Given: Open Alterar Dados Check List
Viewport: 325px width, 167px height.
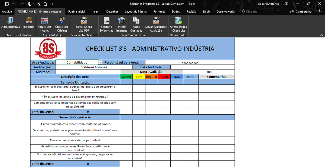Looking at the screenshot, I should (x=178, y=24).
